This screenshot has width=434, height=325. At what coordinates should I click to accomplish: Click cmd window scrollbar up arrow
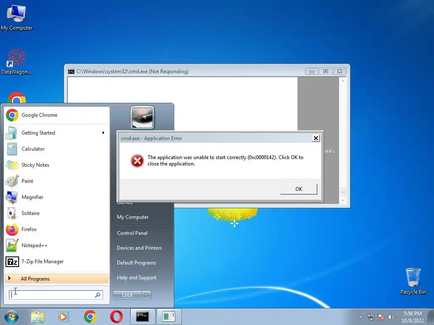(x=342, y=81)
